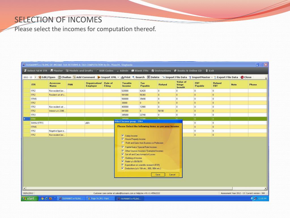Viewport: 290px width, 218px height.
Task: Toggle the Salary Income checkbox
Action: [x=123, y=135]
